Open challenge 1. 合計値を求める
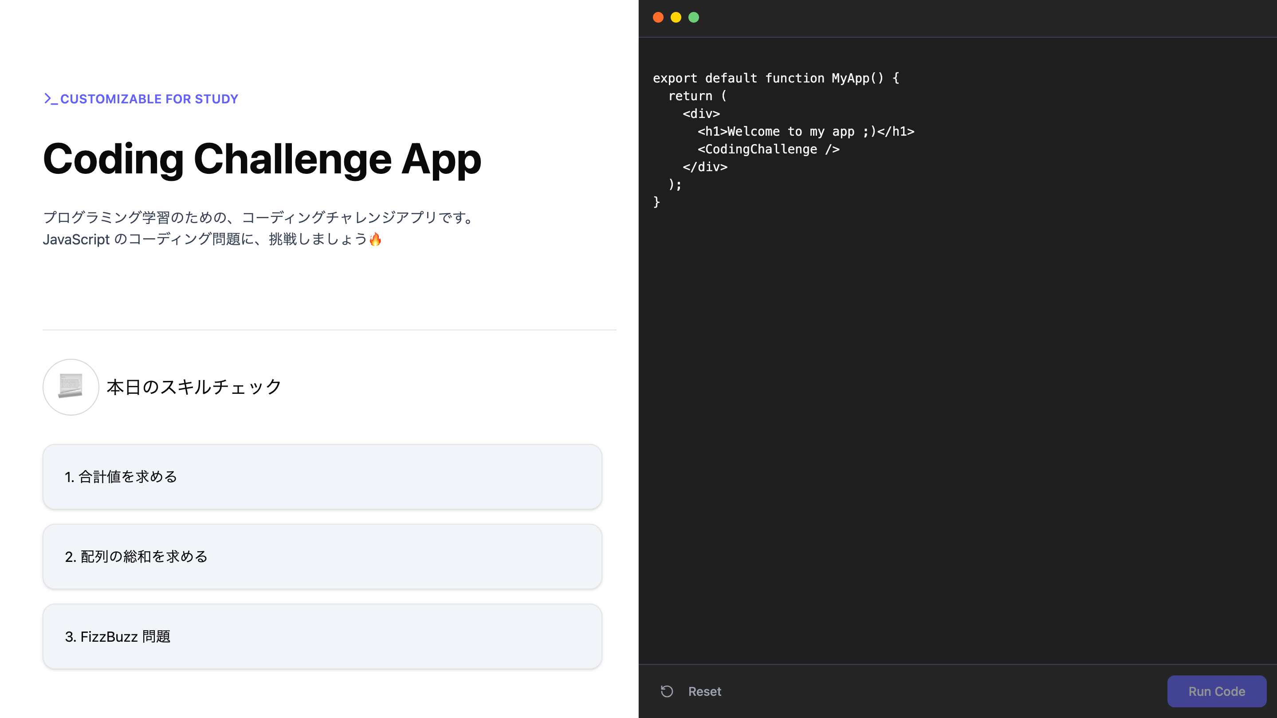Screen dimensions: 1277x718 [x=322, y=477]
